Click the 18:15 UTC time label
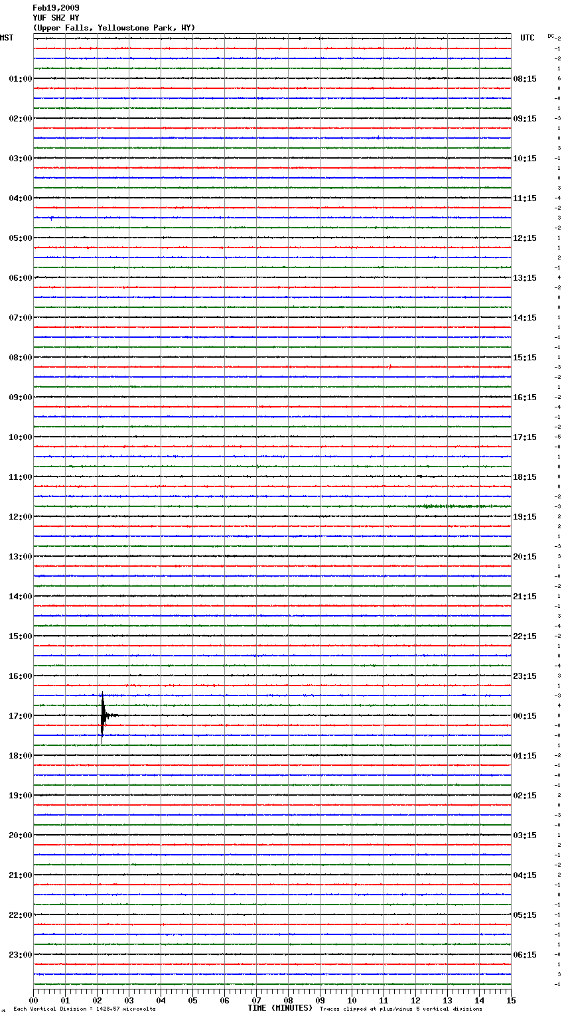This screenshot has height=1018, width=564. 525,477
